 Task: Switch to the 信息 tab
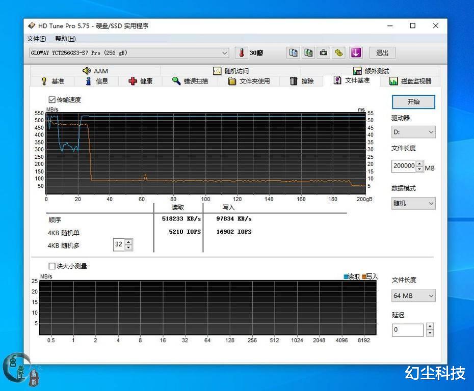click(x=97, y=81)
